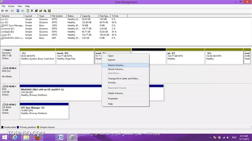Open the File menu

4,6
